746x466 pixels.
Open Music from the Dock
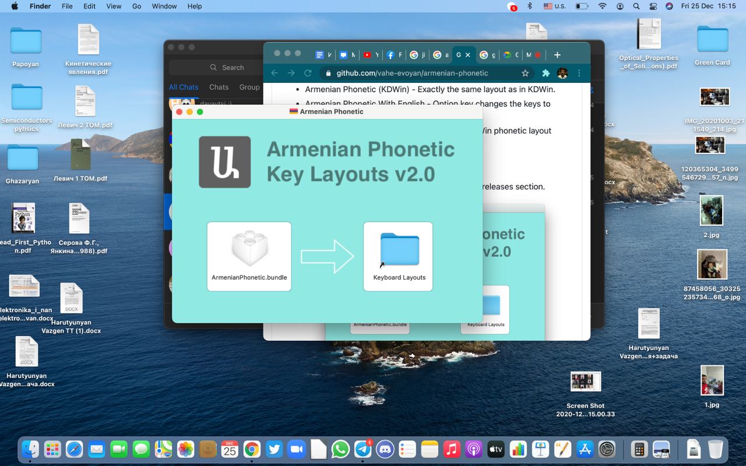(451, 449)
